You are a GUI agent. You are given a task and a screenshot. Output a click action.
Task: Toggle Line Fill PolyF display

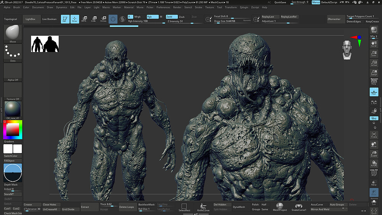point(374,173)
